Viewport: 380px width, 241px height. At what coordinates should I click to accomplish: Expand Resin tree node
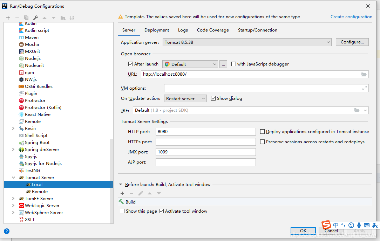point(13,128)
